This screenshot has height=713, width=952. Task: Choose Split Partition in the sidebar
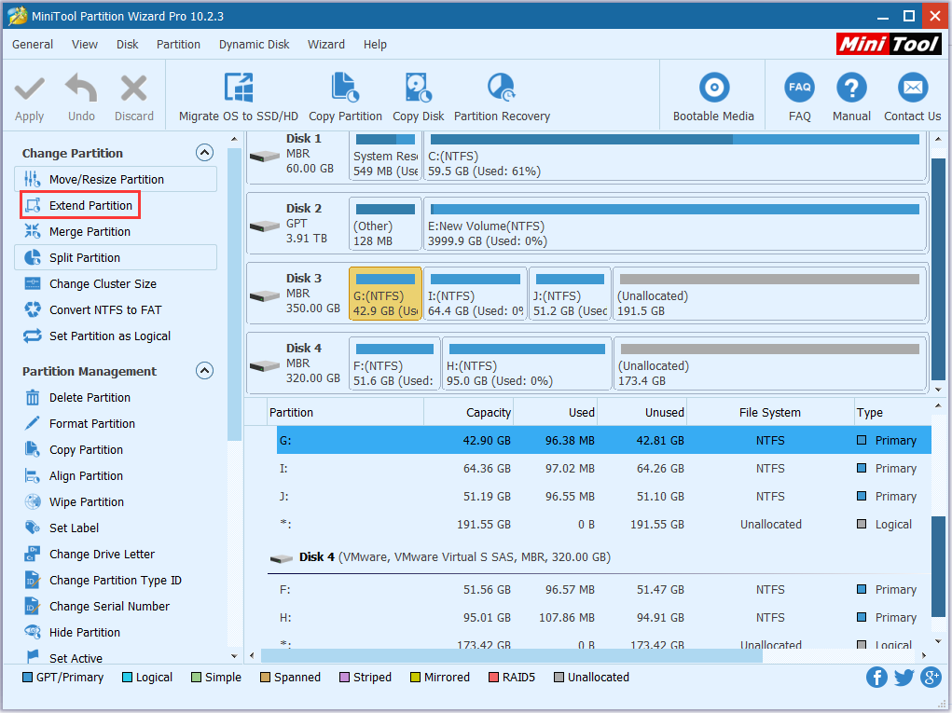click(116, 257)
